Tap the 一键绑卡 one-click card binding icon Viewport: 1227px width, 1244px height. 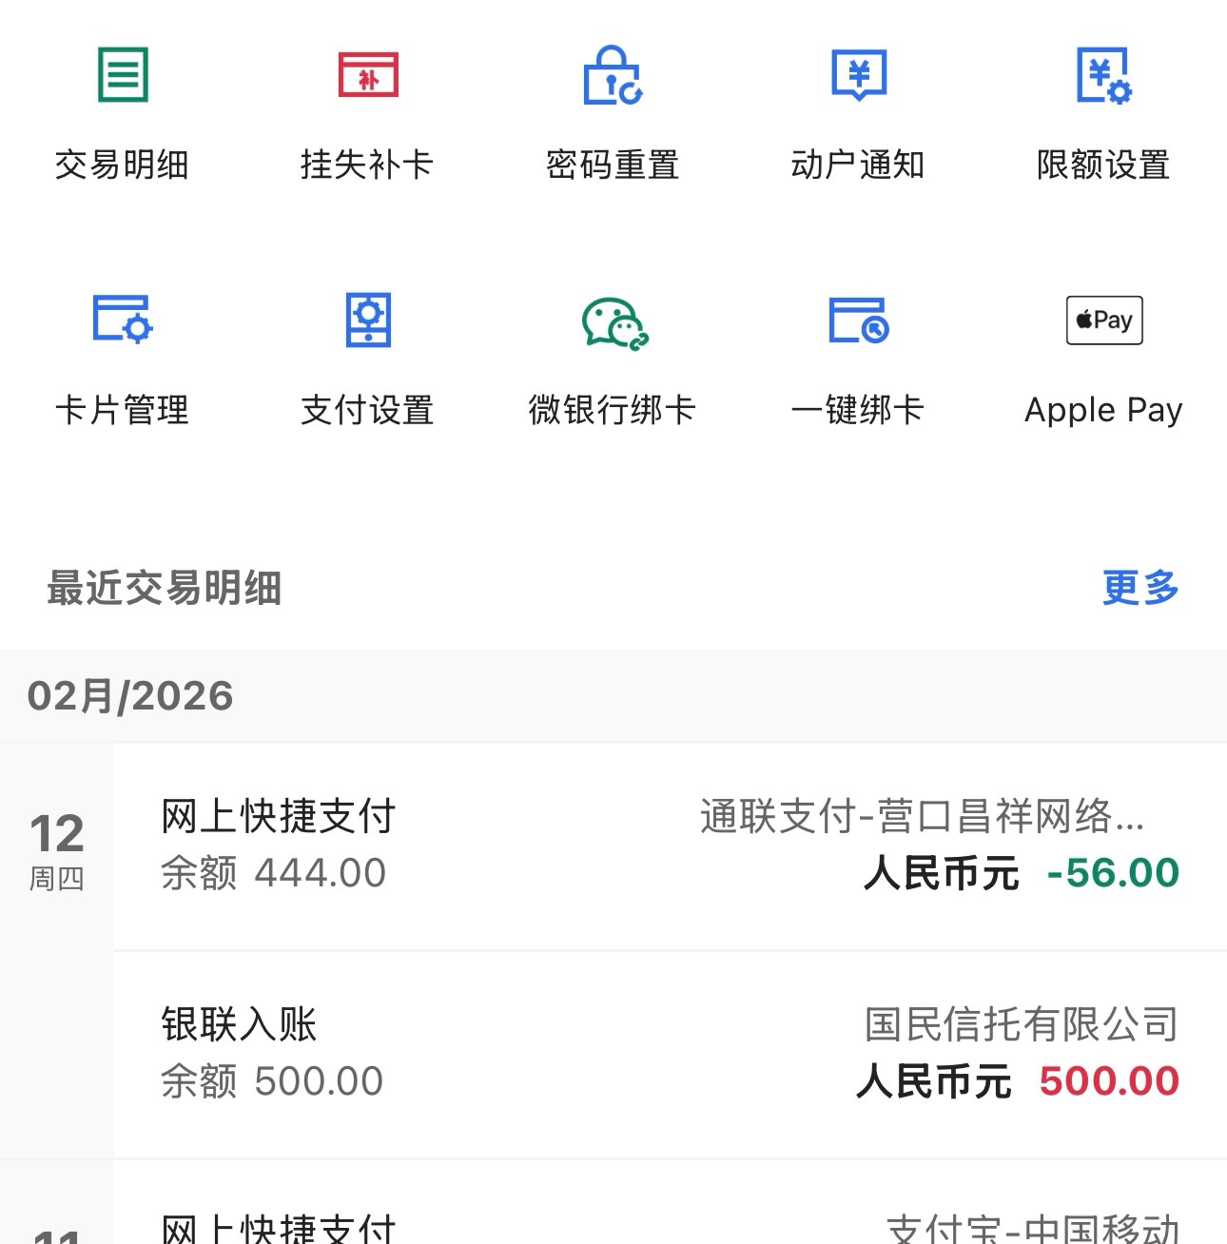(858, 320)
